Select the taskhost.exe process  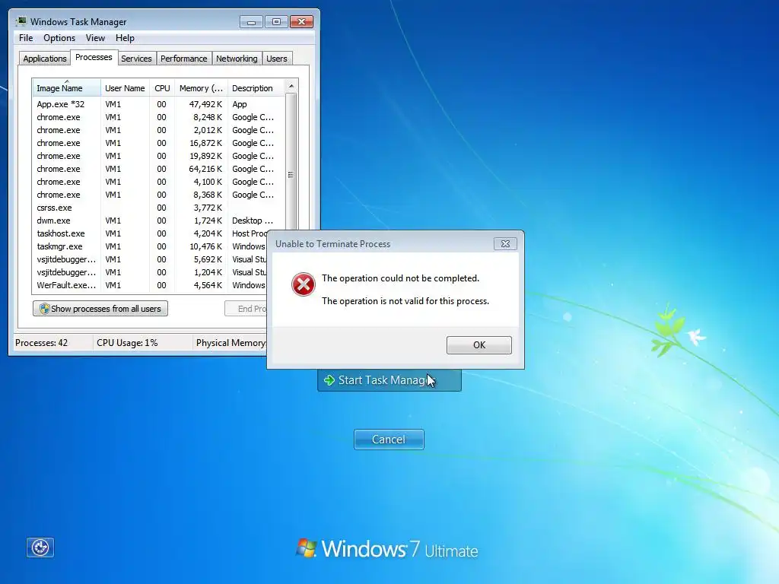click(150, 233)
